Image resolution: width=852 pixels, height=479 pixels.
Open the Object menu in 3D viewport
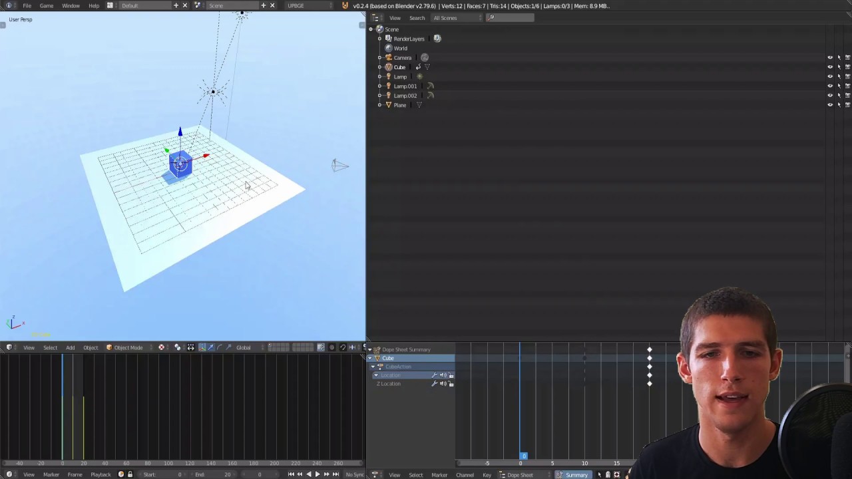[91, 347]
